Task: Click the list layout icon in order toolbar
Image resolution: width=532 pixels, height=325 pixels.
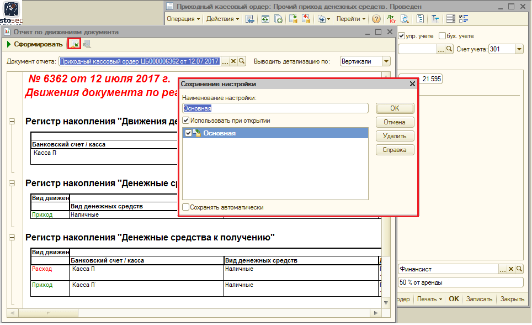Action: (x=450, y=19)
